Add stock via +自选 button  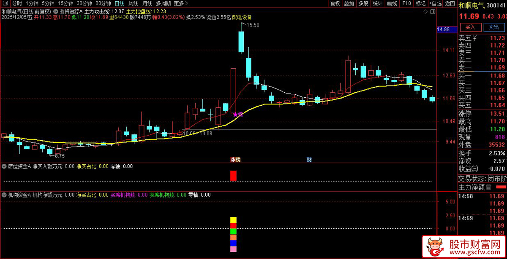click(x=435, y=3)
